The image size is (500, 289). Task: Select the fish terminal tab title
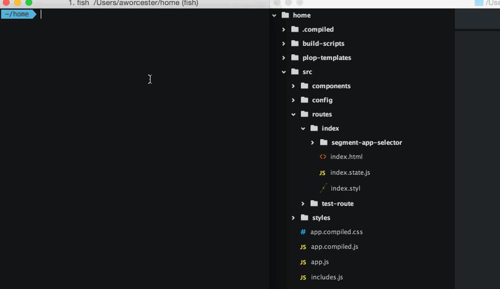point(133,4)
